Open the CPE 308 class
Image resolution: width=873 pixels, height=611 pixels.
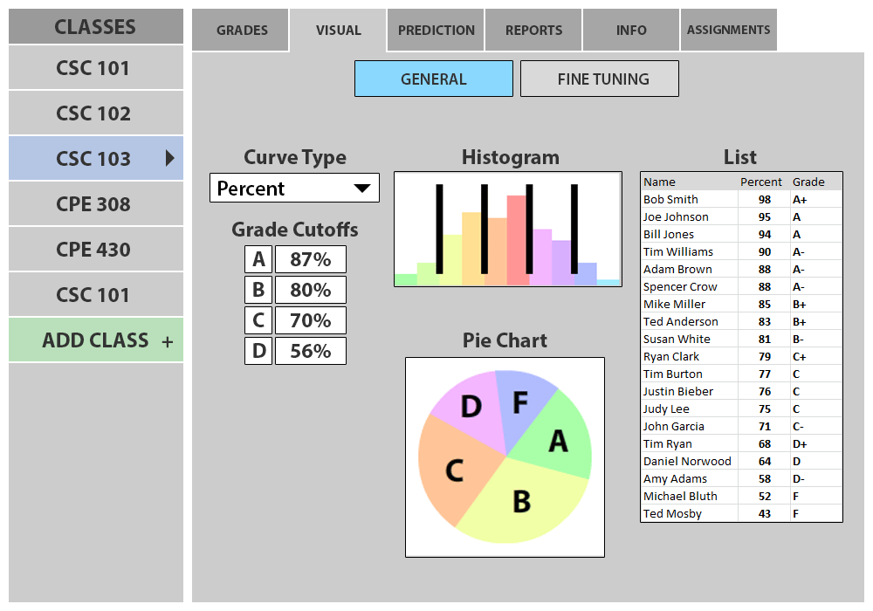point(93,204)
